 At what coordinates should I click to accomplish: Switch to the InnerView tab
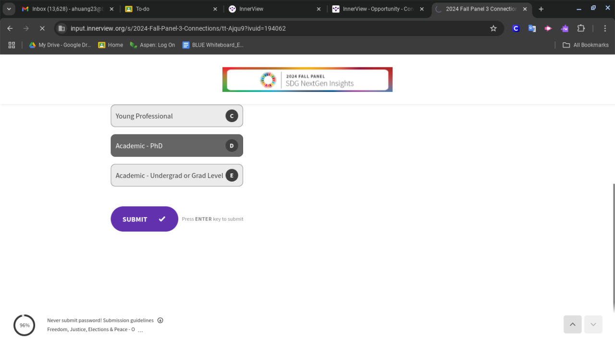point(274,9)
